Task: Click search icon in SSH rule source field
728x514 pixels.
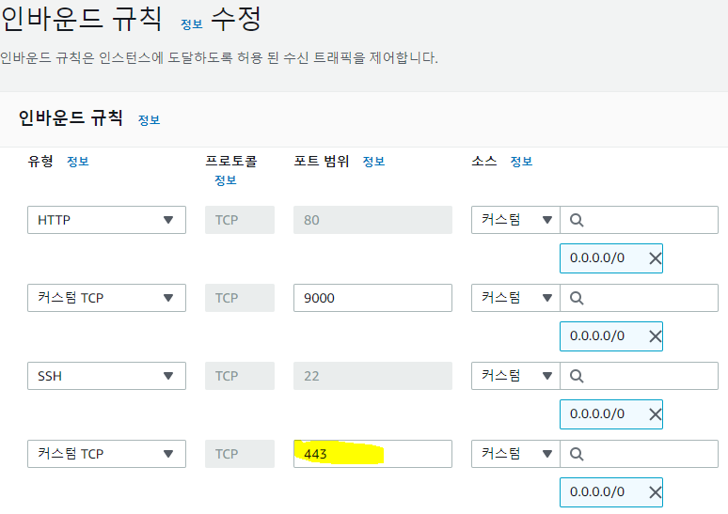Action: 577,376
